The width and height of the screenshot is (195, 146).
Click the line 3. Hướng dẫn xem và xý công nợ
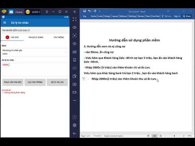coord(104,46)
